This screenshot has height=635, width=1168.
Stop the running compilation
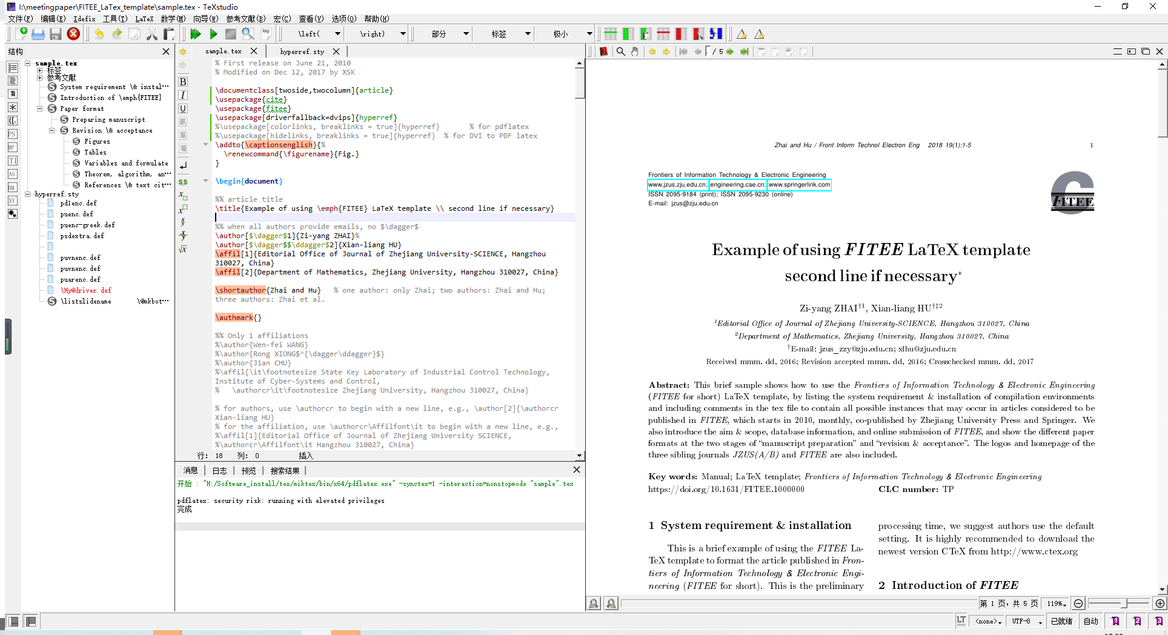231,34
